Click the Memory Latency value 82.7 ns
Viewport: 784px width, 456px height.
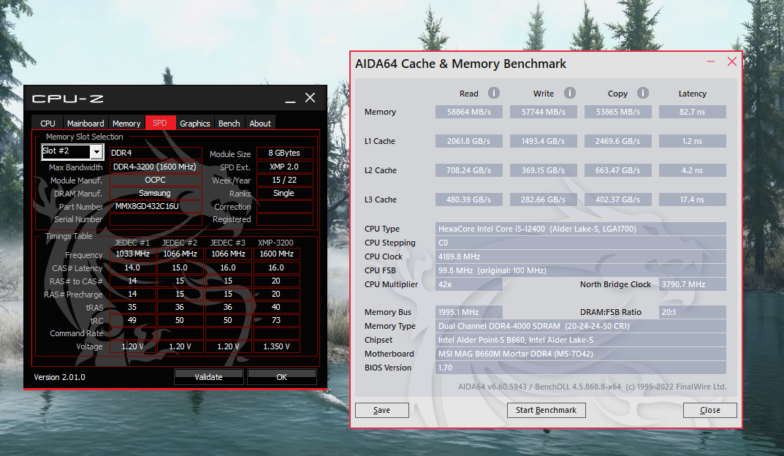[x=693, y=112]
